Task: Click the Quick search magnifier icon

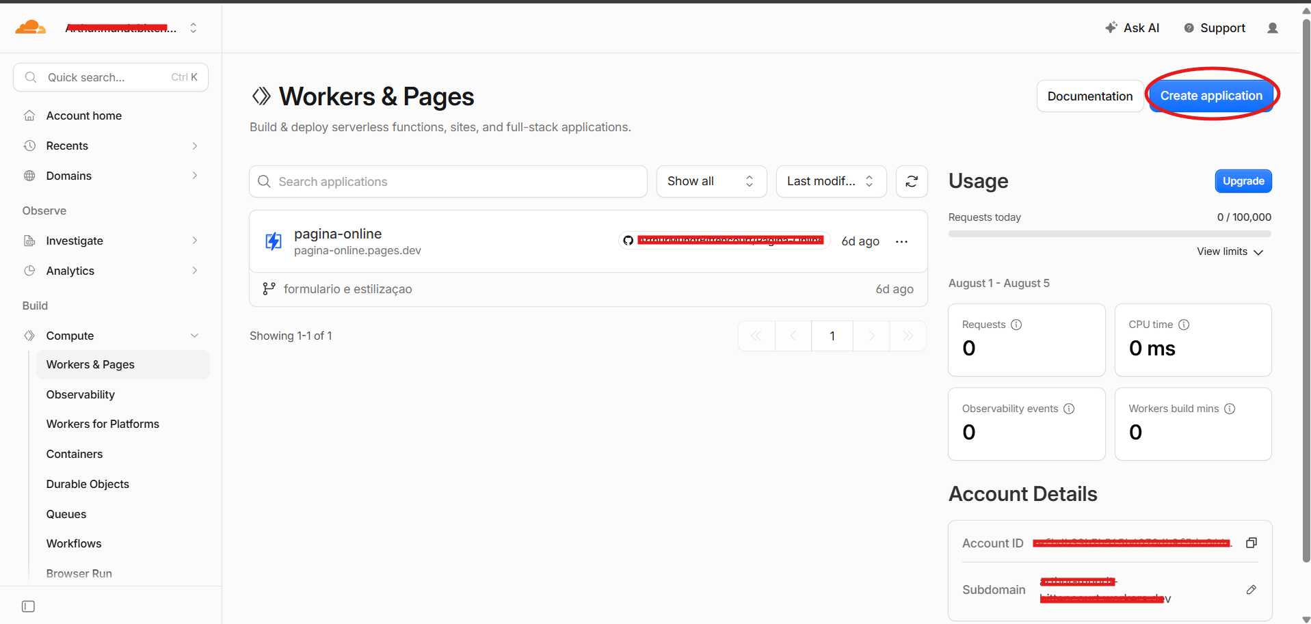Action: (x=31, y=77)
